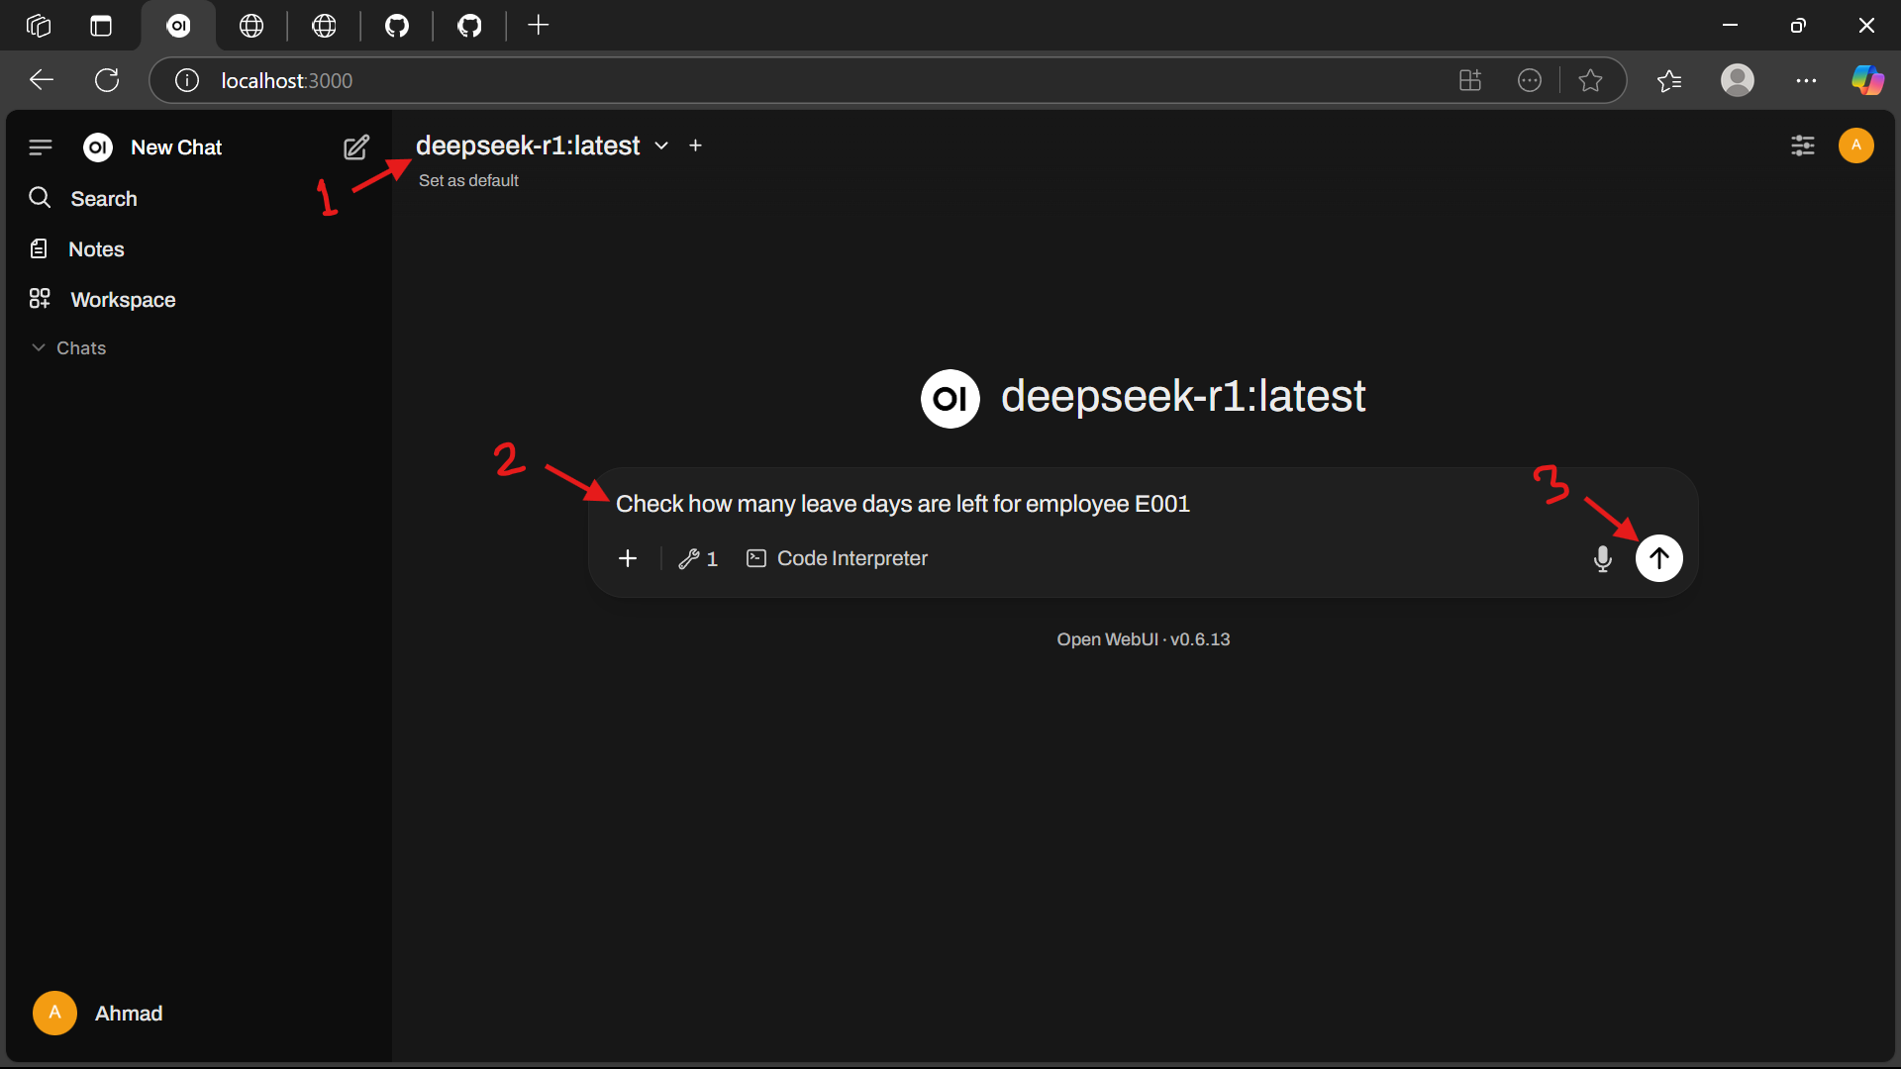The height and width of the screenshot is (1069, 1901).
Task: Add this page to favorites with the star
Action: [1590, 80]
